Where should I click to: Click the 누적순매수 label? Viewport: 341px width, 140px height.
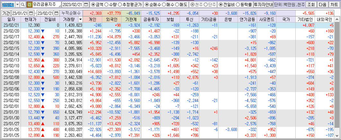(x=71, y=13)
